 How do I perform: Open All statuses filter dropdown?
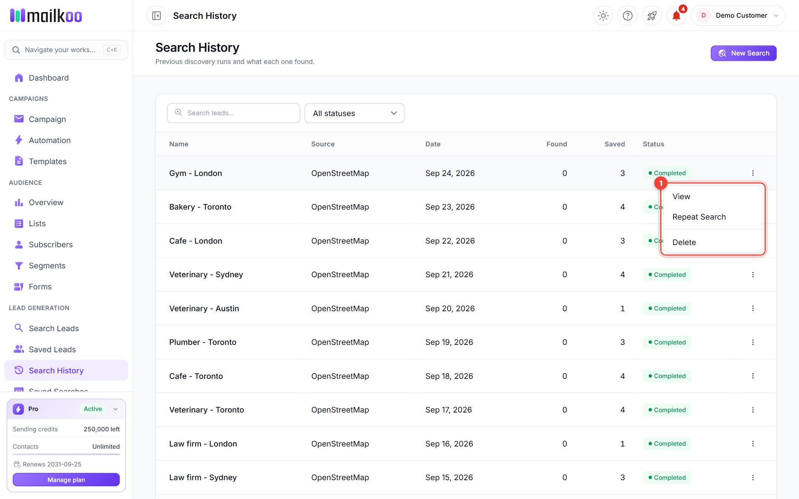coord(354,113)
